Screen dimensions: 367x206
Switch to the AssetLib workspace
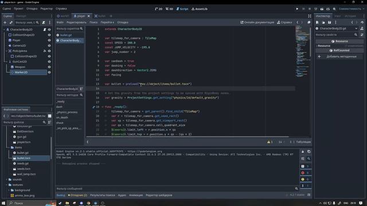tap(200, 9)
